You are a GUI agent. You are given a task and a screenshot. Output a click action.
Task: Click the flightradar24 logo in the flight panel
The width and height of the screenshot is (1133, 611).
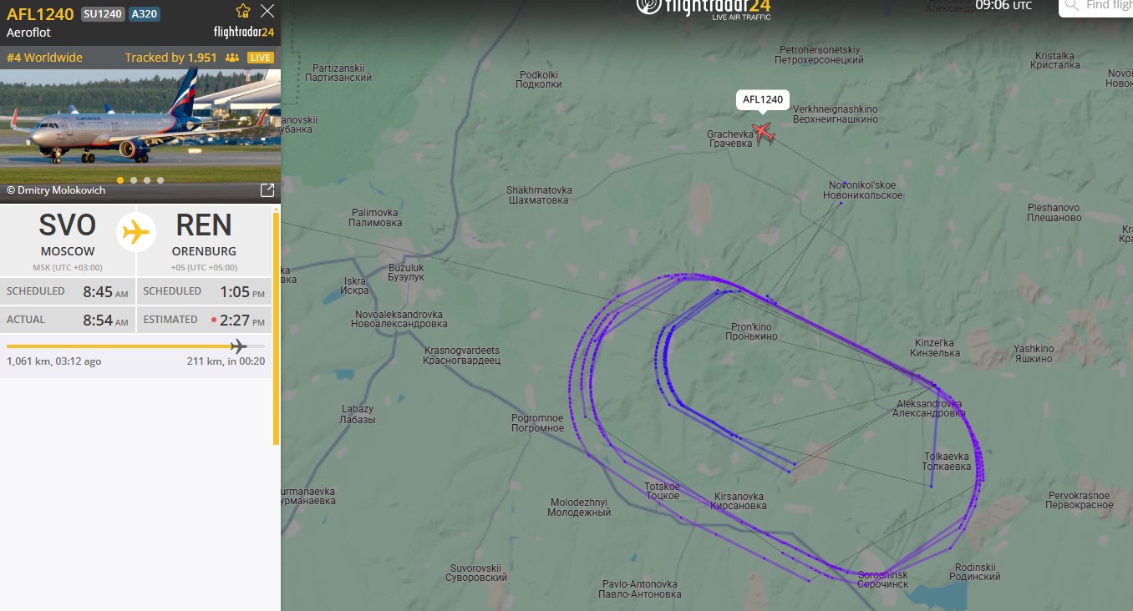click(x=244, y=33)
